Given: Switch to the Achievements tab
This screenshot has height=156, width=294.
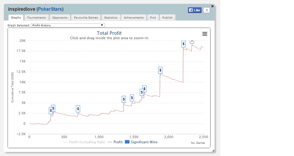Looking at the screenshot, I should pyautogui.click(x=134, y=18).
